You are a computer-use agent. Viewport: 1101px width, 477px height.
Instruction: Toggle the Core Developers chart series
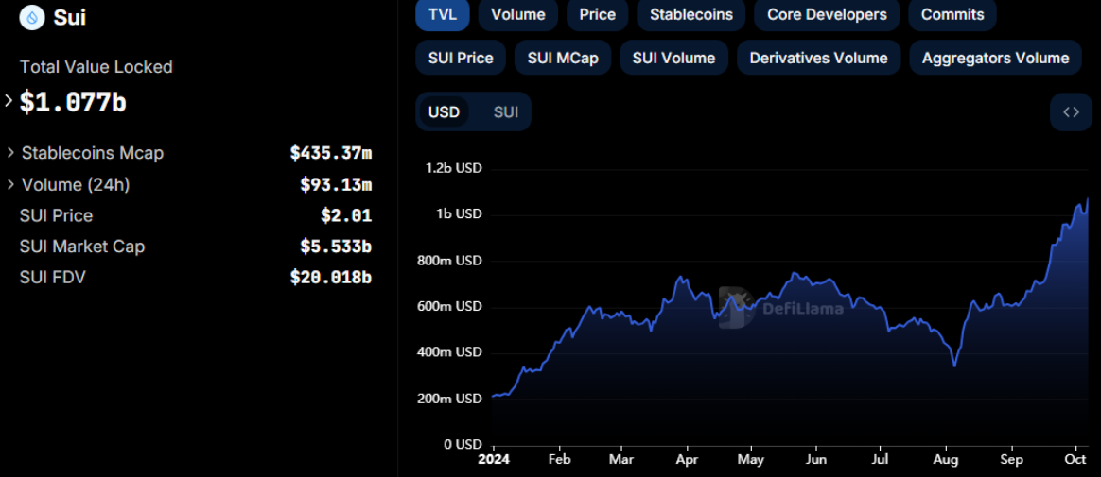(x=827, y=14)
